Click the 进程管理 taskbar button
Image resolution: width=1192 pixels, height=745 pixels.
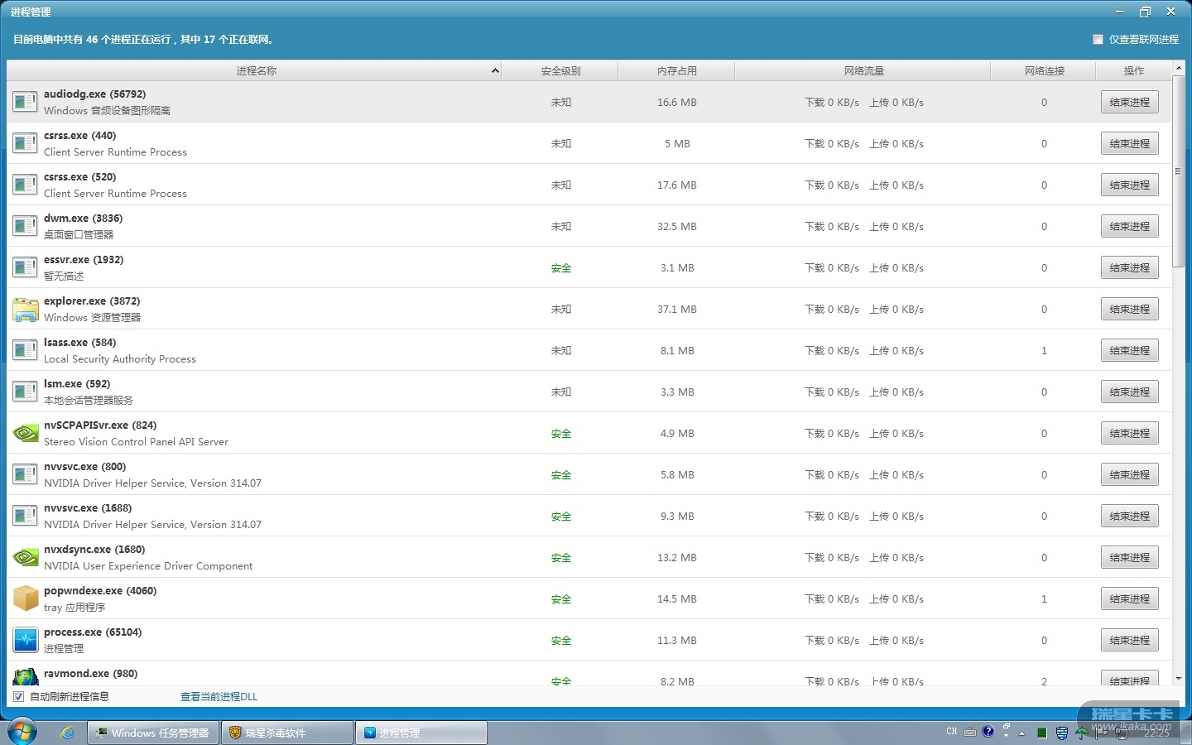[x=421, y=733]
